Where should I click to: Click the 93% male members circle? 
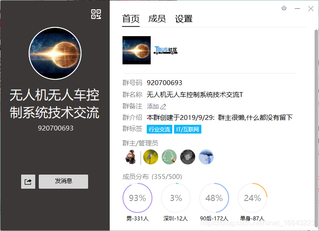(137, 198)
